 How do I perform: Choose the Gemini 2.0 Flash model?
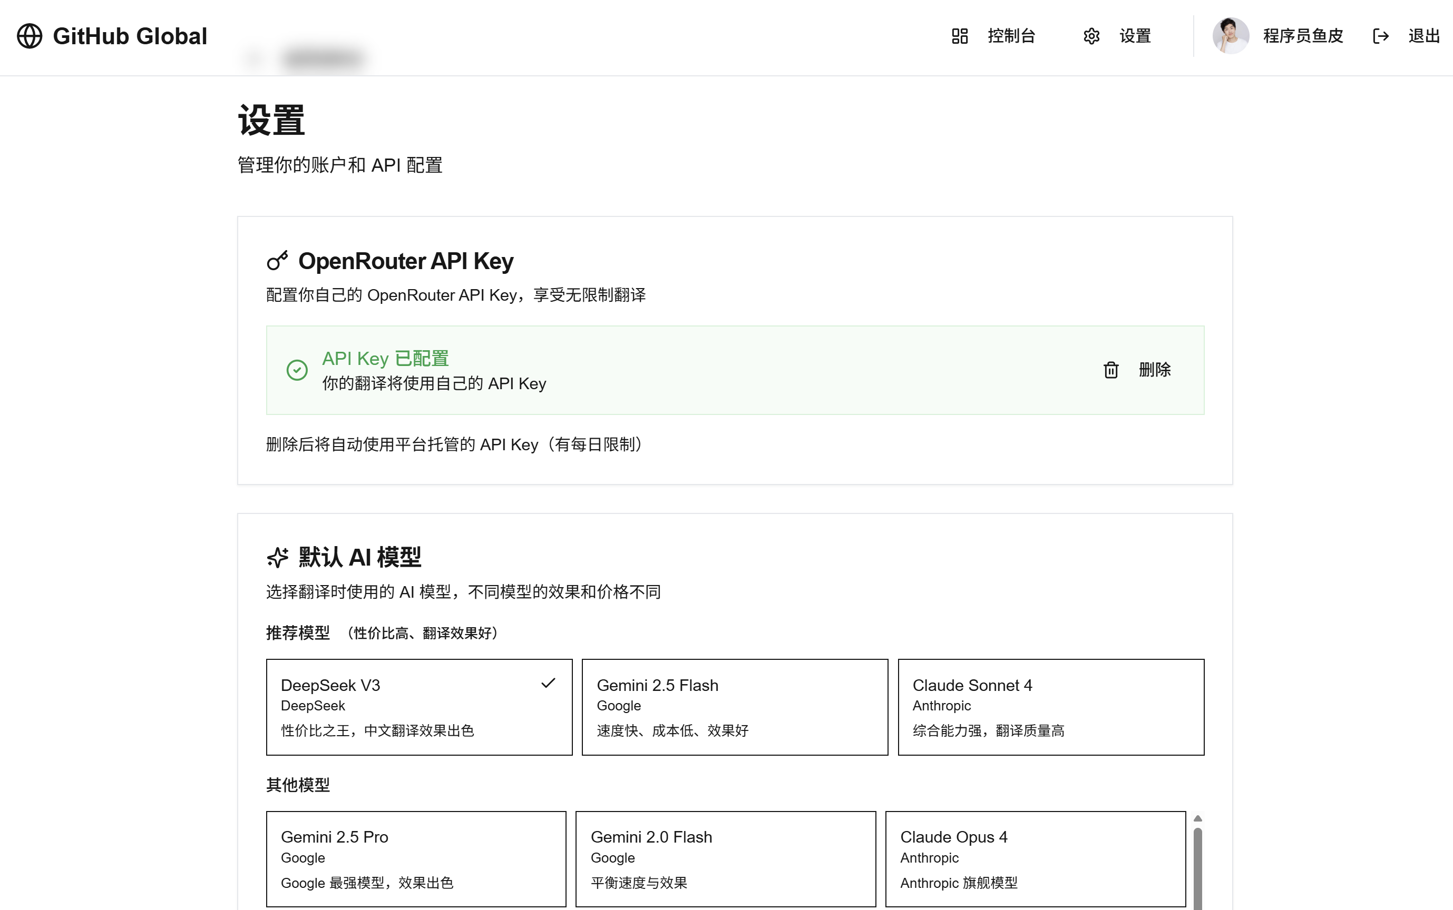(725, 858)
